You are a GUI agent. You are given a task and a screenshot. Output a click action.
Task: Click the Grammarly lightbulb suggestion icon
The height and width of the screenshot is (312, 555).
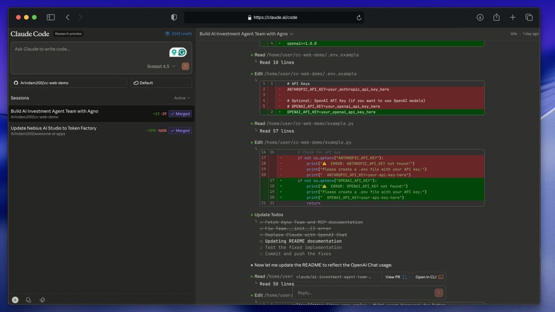point(174,52)
